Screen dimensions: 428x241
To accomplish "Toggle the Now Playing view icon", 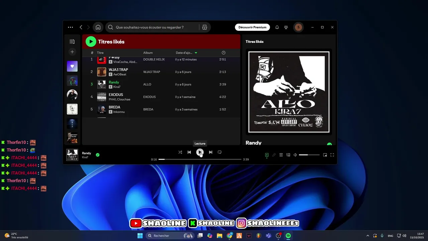I will pos(267,155).
